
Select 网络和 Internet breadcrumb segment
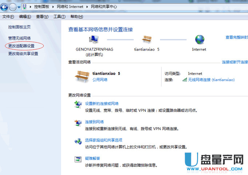coord(70,7)
